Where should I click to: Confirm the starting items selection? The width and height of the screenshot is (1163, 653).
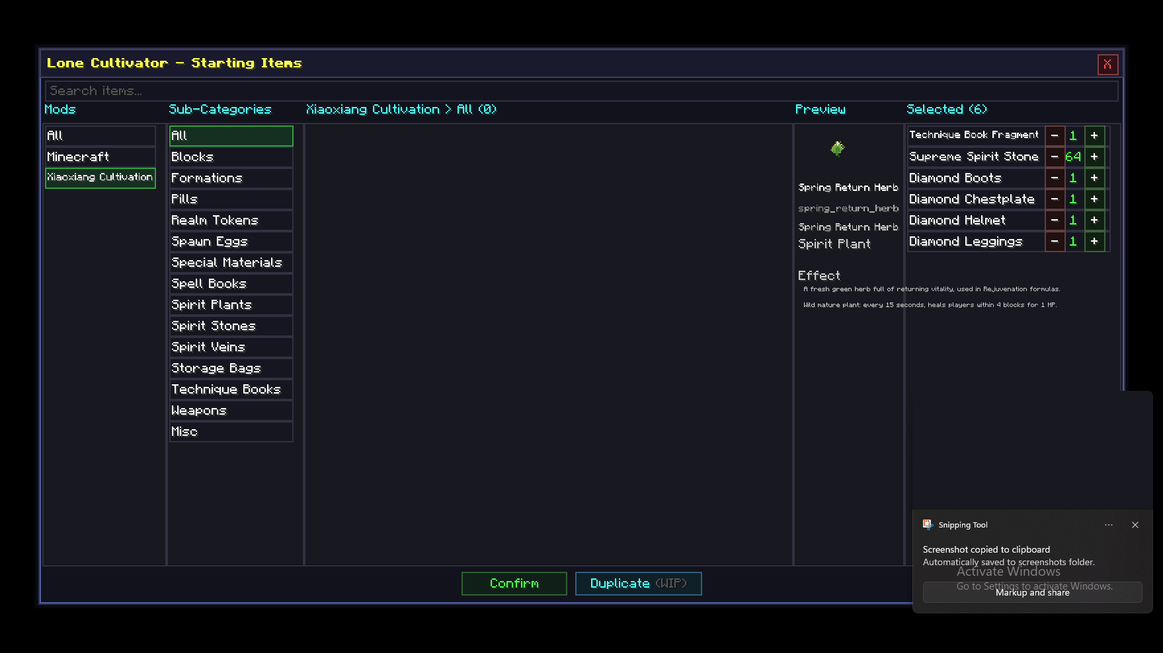(514, 584)
